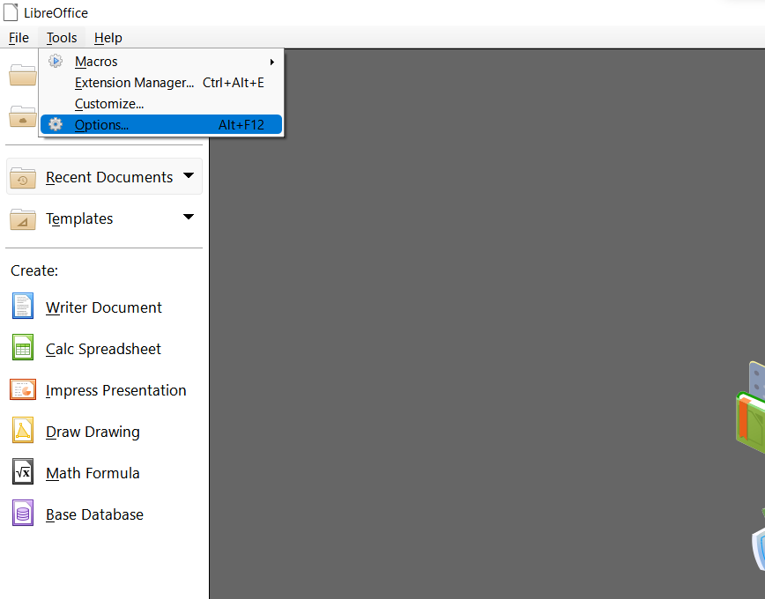Create a new Base Database
Viewport: 765px width, 599px height.
coord(94,514)
